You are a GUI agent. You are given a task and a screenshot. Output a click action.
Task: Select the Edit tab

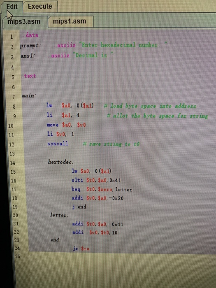[12, 7]
